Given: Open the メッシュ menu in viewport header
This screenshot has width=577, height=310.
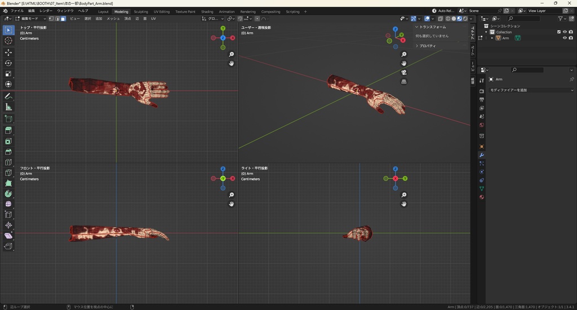Looking at the screenshot, I should 113,19.
